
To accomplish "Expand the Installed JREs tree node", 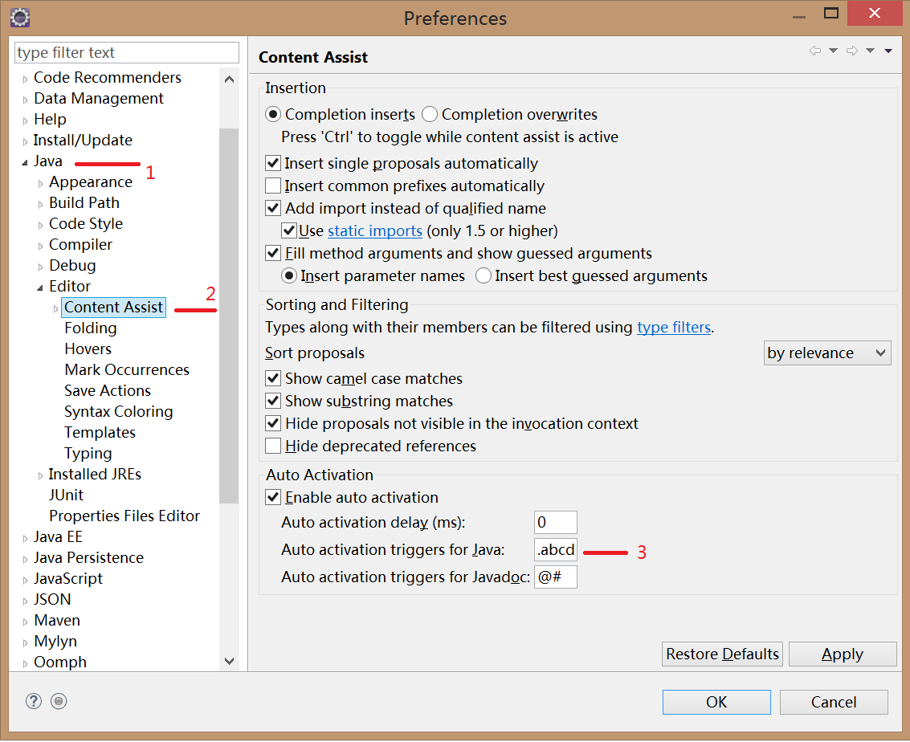I will click(x=41, y=475).
